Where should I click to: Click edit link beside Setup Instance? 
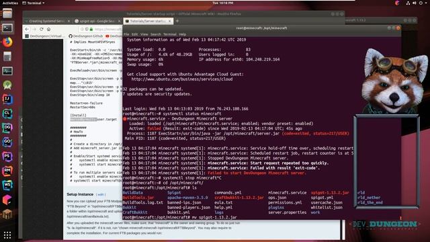tap(101, 194)
